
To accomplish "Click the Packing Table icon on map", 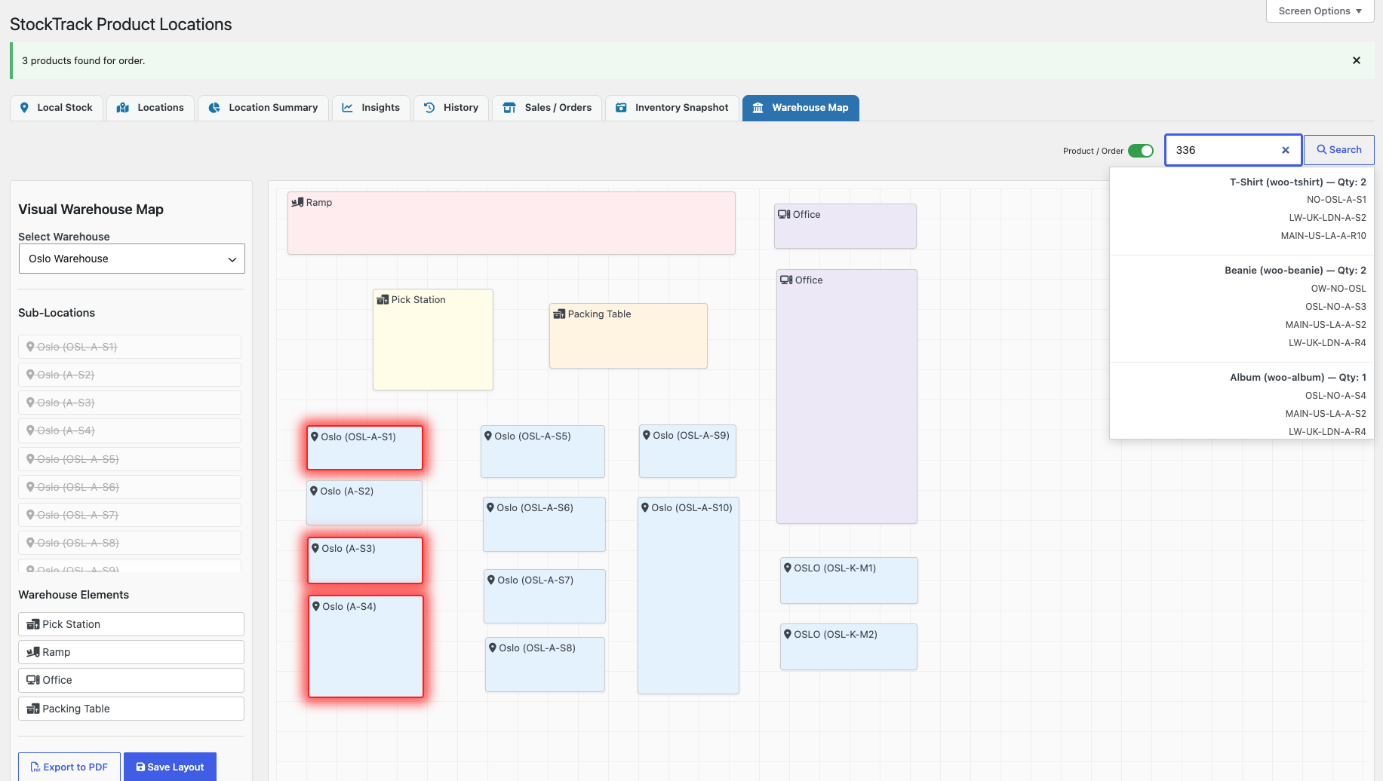I will pyautogui.click(x=559, y=314).
